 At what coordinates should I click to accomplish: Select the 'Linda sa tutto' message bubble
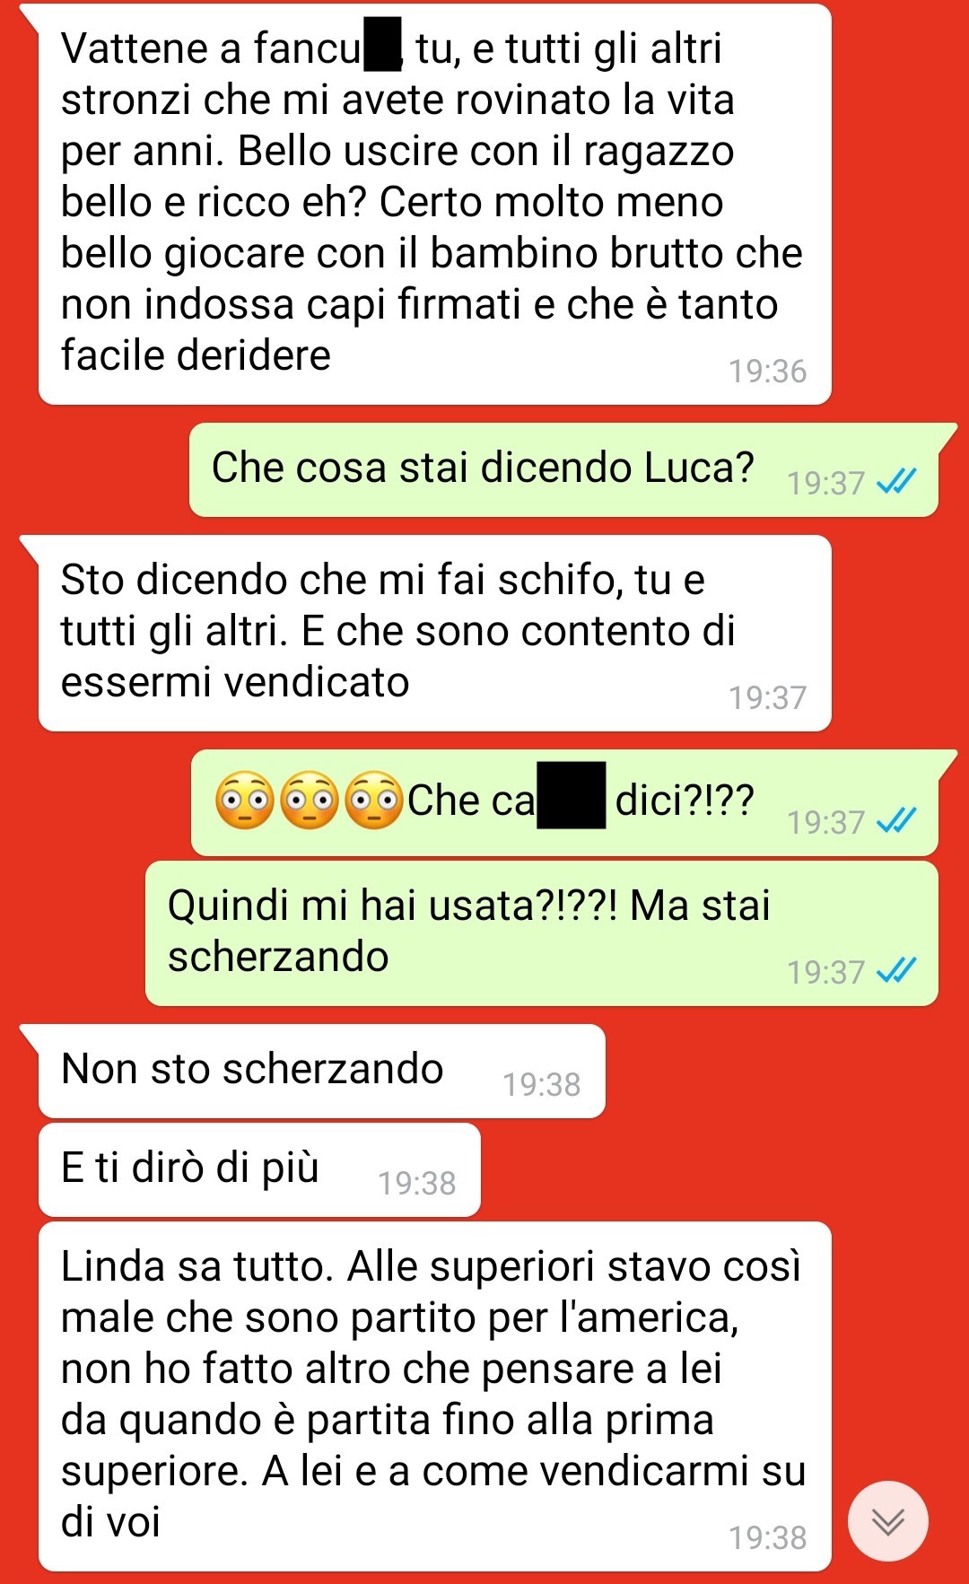coord(434,1396)
